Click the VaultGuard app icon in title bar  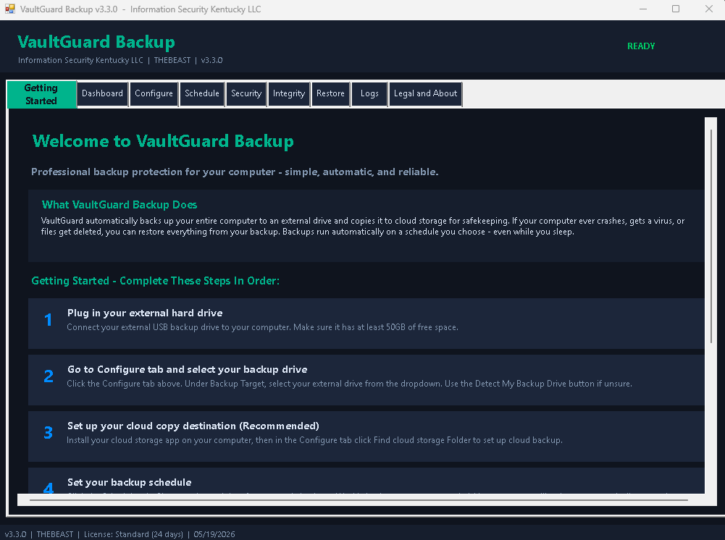(9, 9)
